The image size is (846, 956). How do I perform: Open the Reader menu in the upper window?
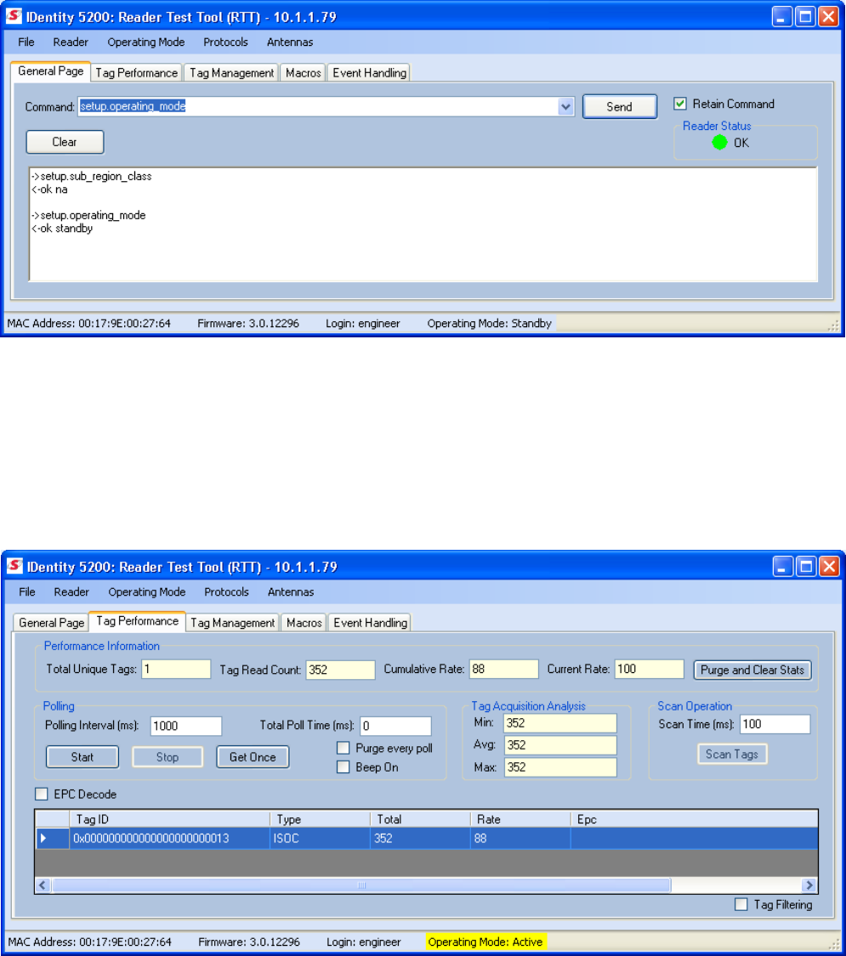click(x=71, y=42)
